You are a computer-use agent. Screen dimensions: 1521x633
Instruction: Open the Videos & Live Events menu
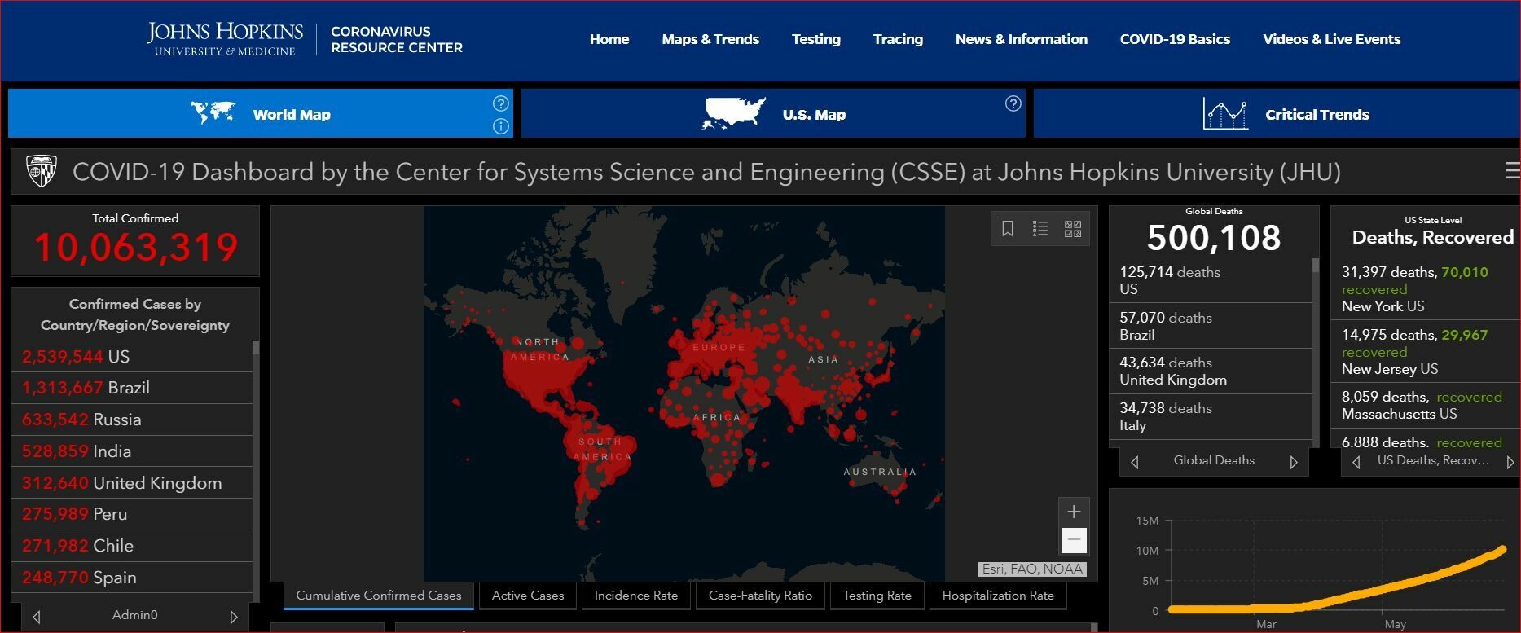click(1332, 39)
